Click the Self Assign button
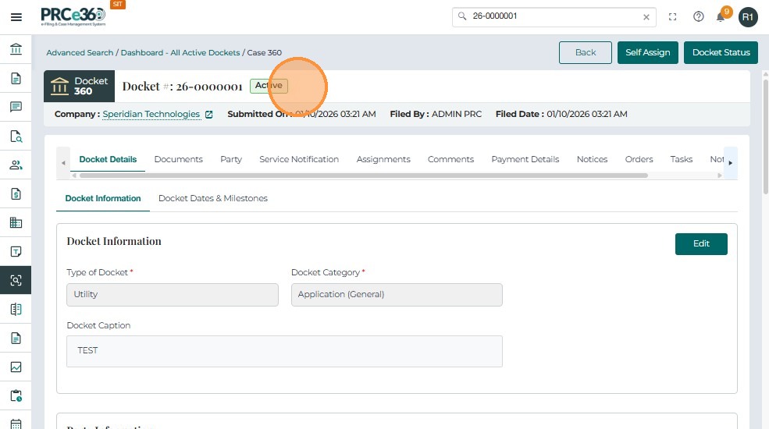Image resolution: width=769 pixels, height=429 pixels. tap(648, 52)
